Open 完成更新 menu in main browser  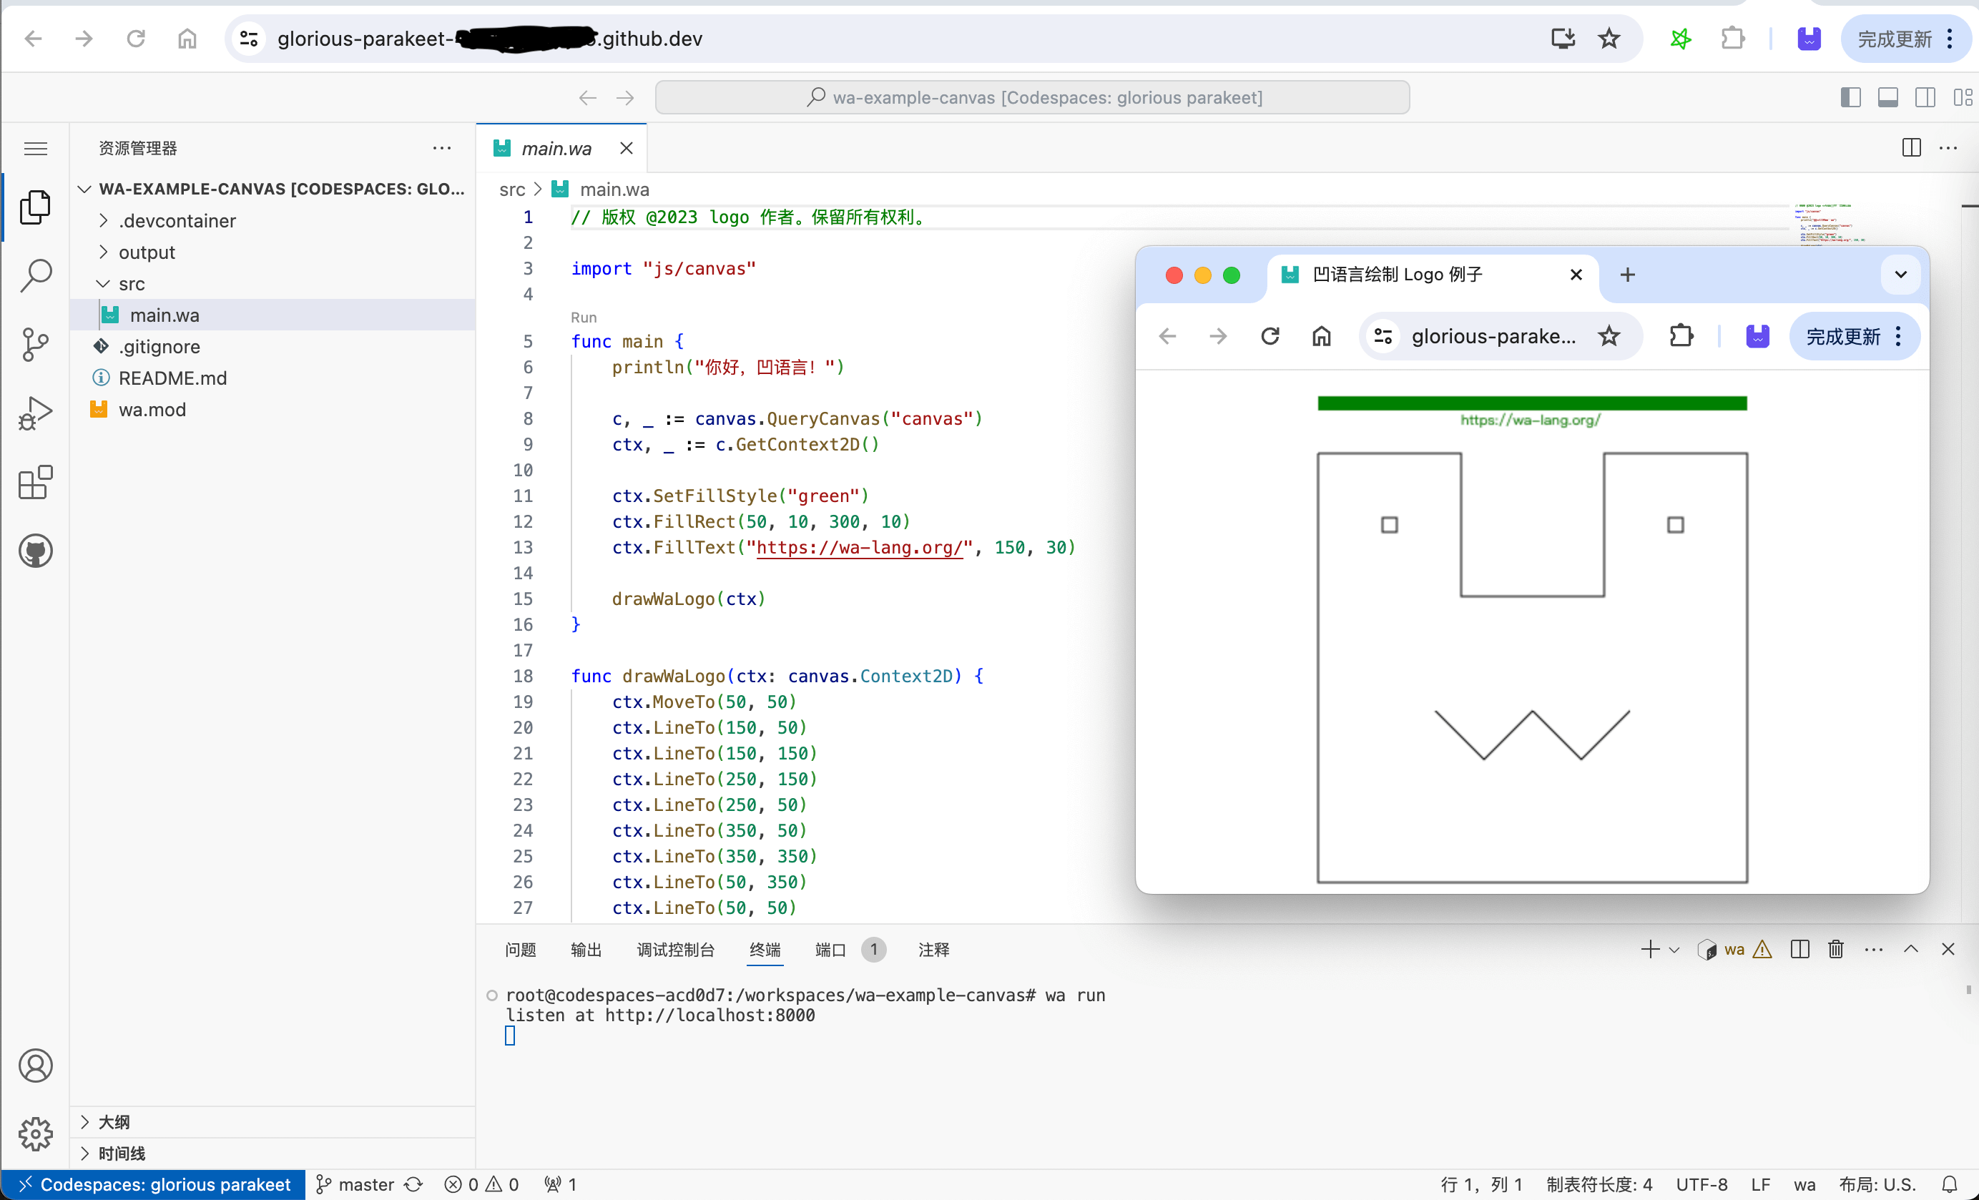click(x=1907, y=39)
